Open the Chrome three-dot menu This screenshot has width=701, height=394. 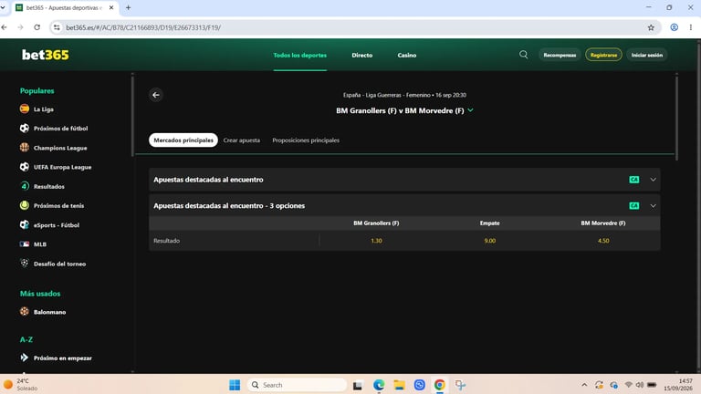click(691, 27)
